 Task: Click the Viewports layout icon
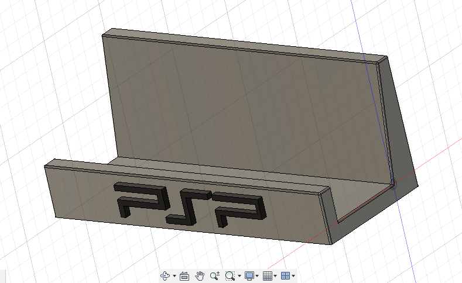(x=285, y=275)
